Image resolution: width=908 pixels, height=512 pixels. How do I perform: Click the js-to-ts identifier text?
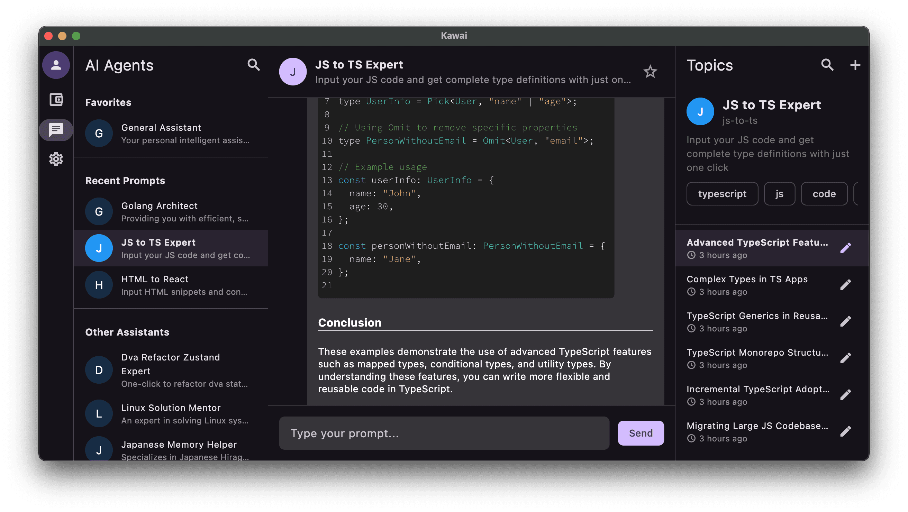[739, 121]
